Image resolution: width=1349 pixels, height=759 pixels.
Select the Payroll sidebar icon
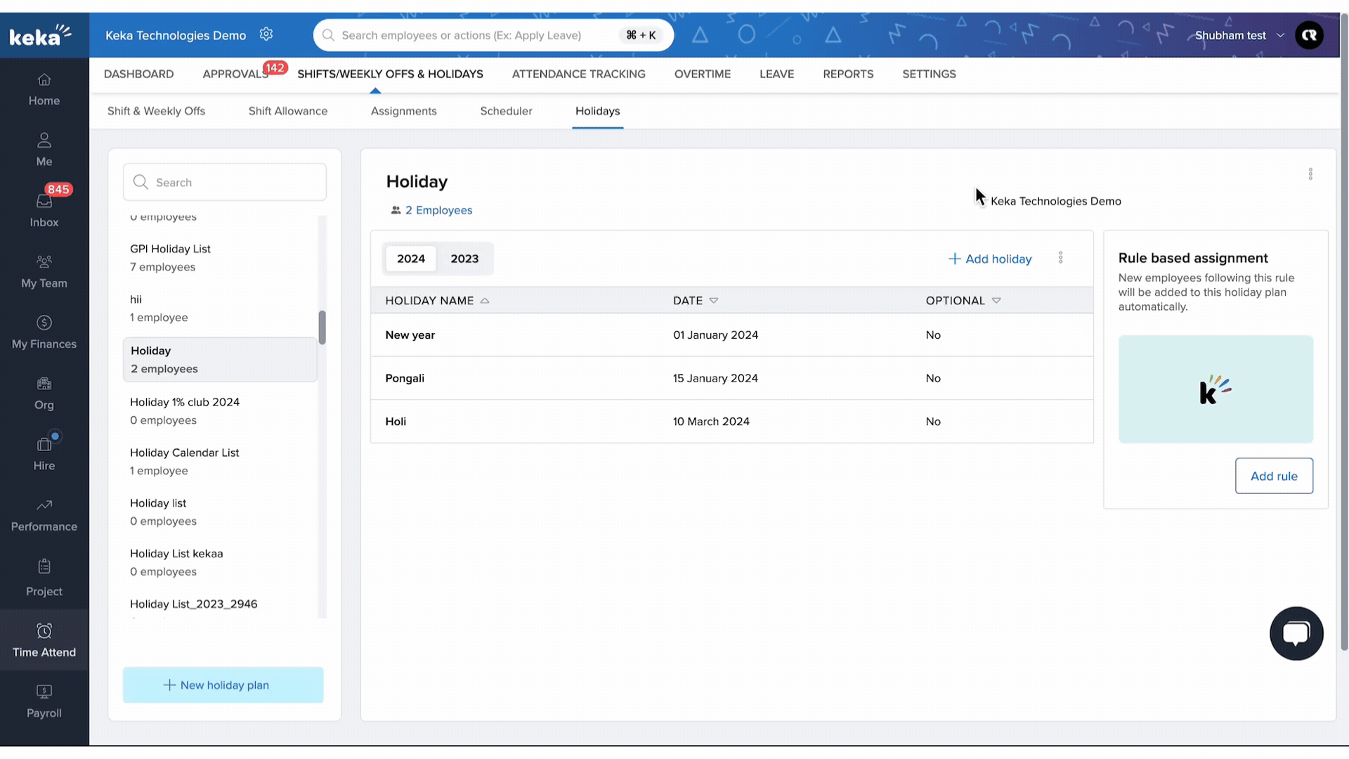click(44, 701)
